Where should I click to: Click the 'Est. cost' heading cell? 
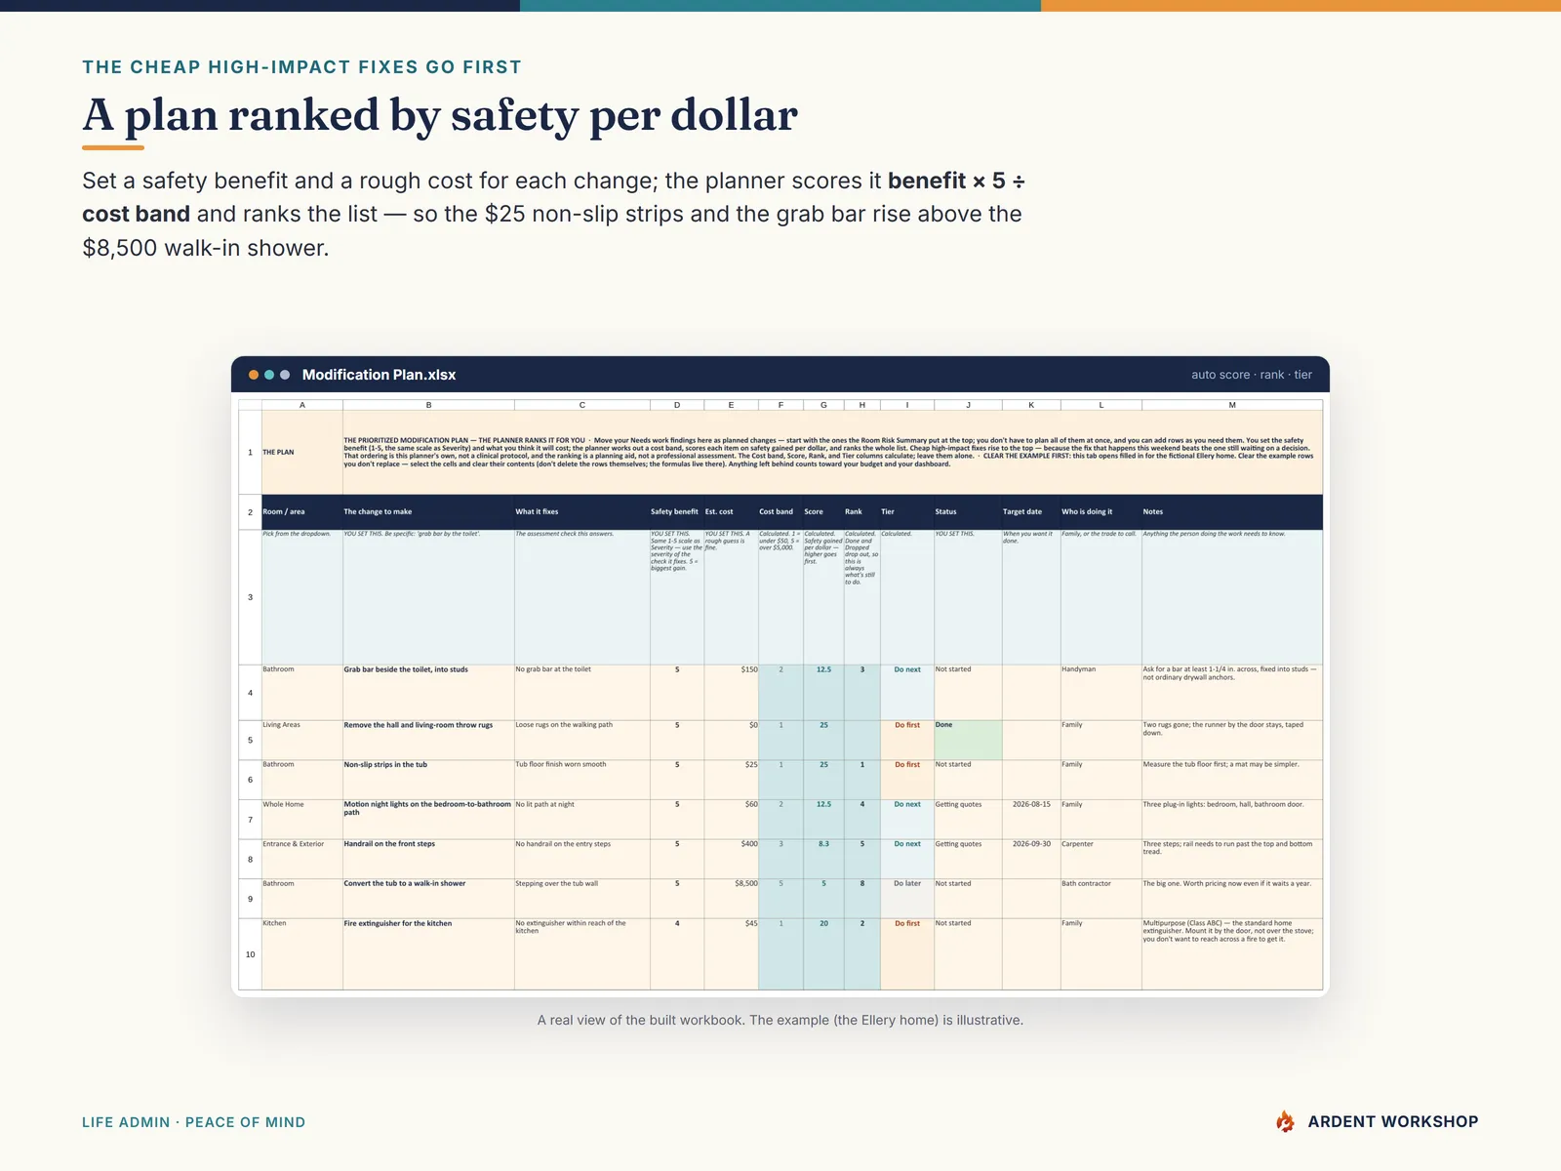(731, 511)
